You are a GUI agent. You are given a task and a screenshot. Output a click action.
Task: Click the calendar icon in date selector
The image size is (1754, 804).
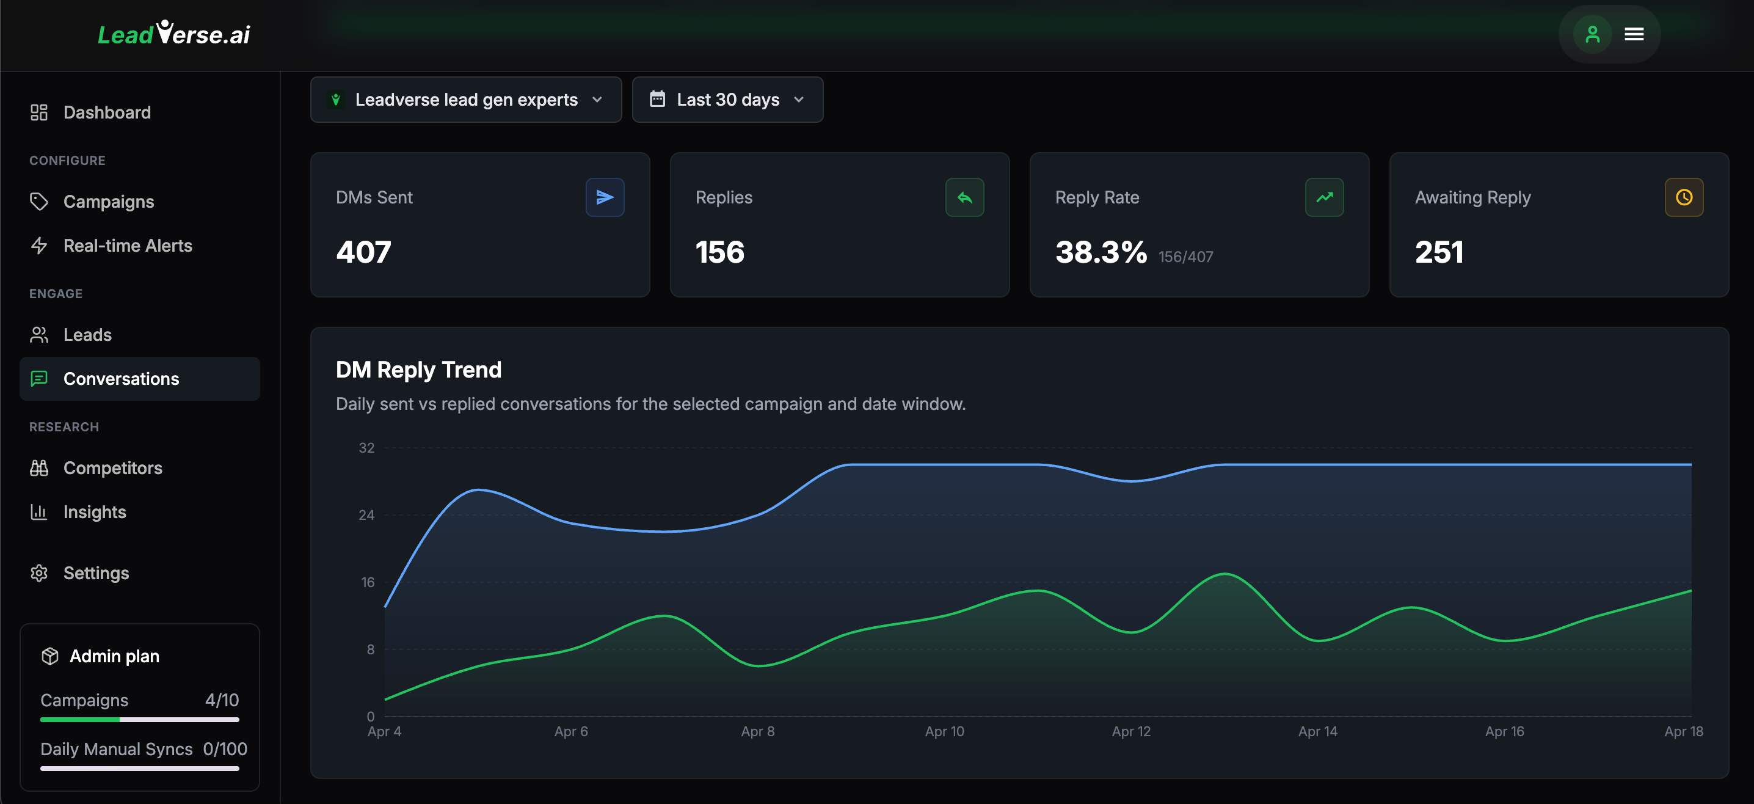coord(657,100)
